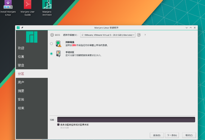This screenshot has height=140, width=205.
Task: Click the BIOS boot environment icon
Action: pyautogui.click(x=52, y=35)
